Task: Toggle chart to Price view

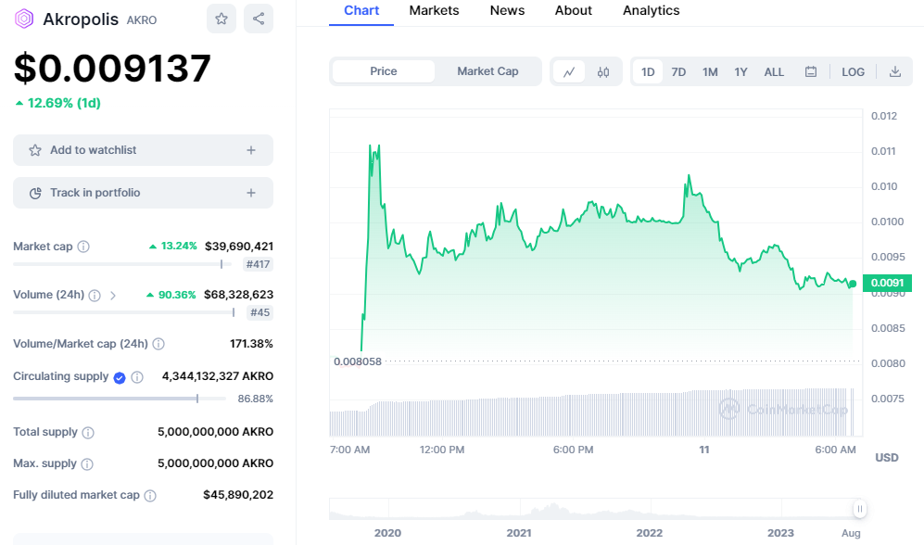Action: (x=384, y=71)
